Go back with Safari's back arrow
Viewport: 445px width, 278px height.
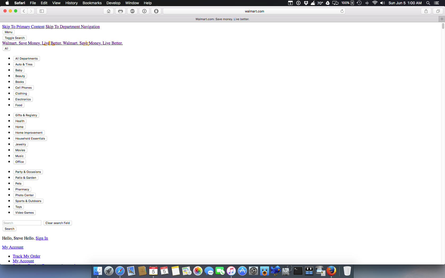[x=24, y=11]
